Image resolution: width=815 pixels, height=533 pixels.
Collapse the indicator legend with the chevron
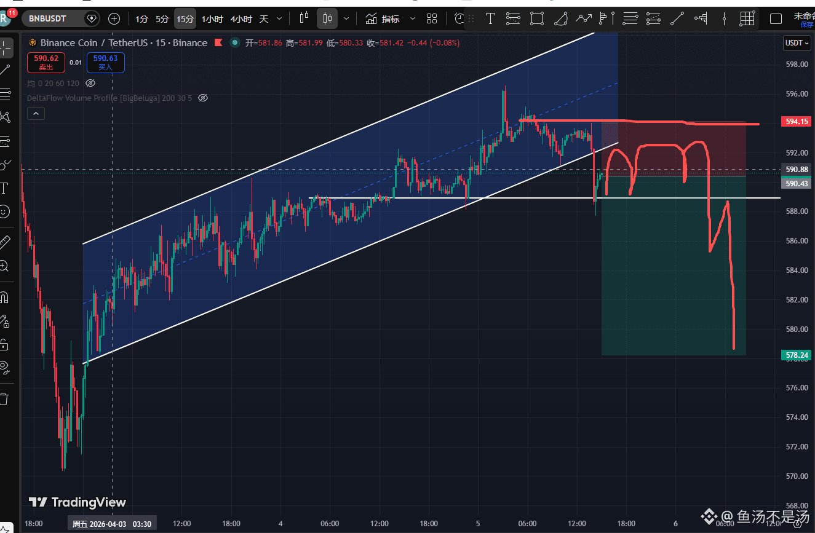[x=36, y=114]
